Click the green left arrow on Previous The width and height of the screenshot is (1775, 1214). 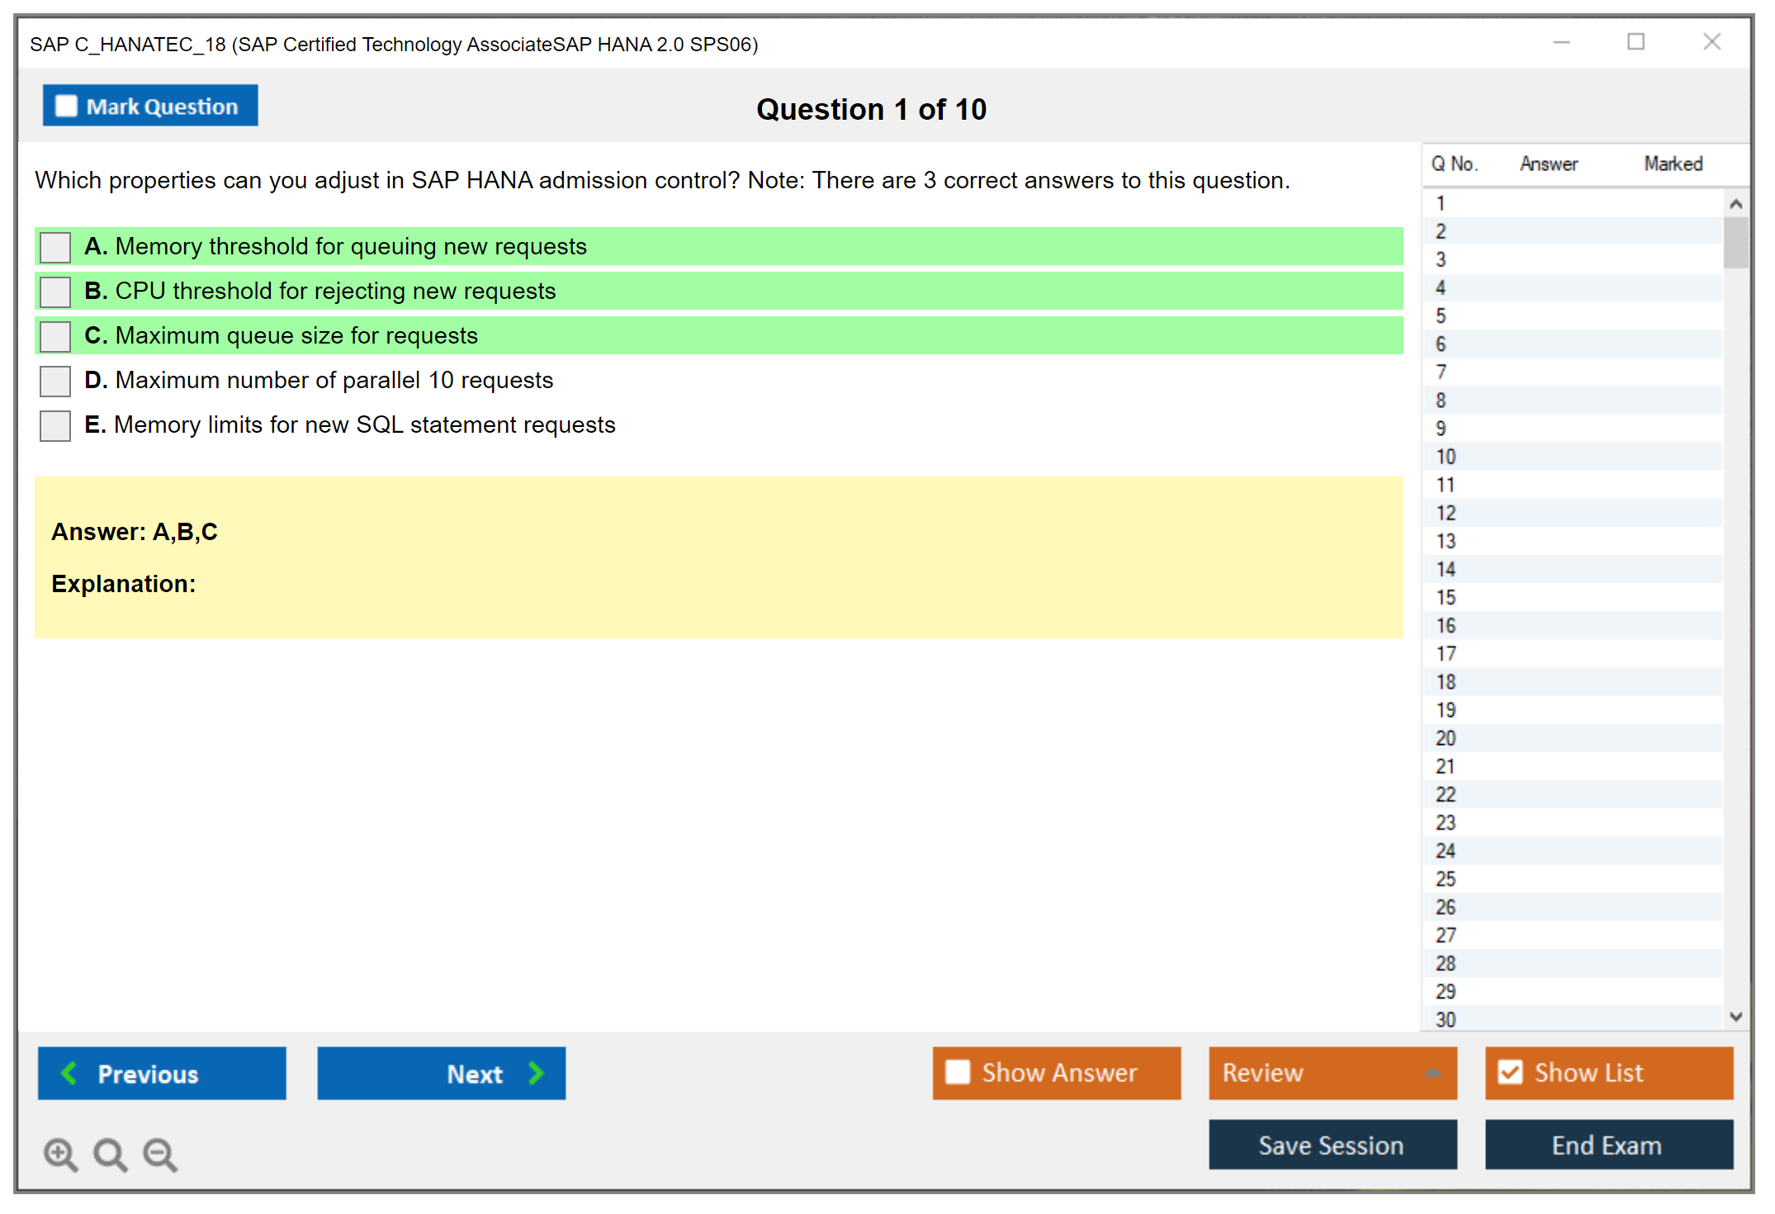pos(69,1073)
